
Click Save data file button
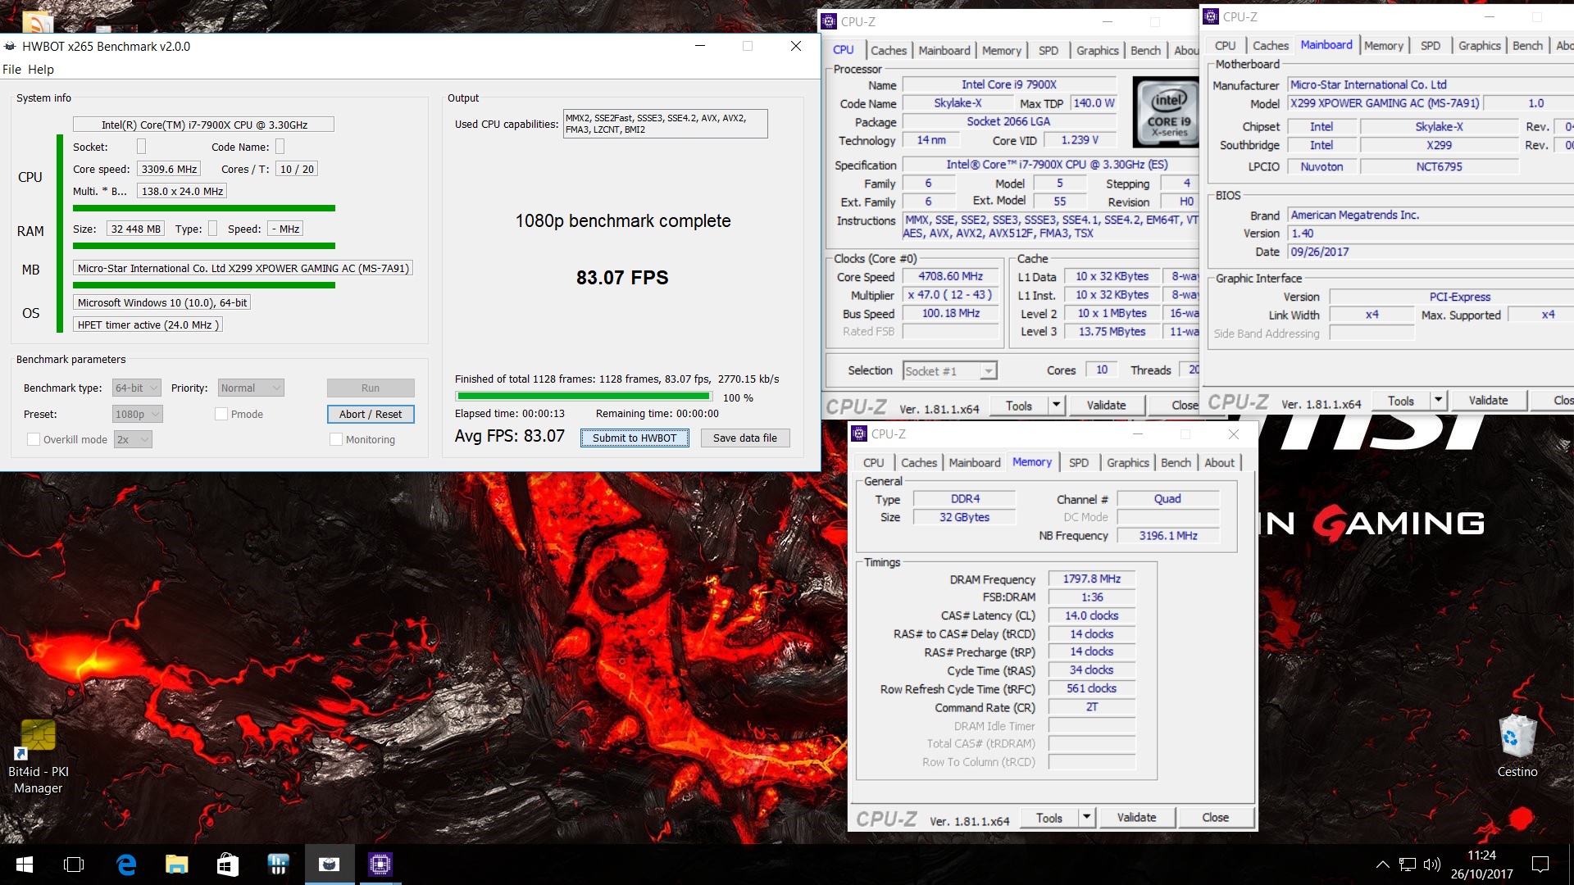pos(744,438)
